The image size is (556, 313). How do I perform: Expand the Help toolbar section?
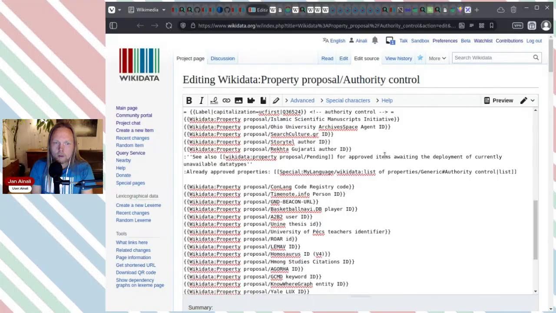384,100
